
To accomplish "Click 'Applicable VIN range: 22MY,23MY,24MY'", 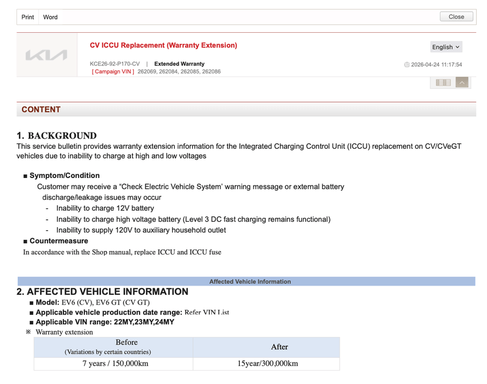I will pyautogui.click(x=105, y=322).
